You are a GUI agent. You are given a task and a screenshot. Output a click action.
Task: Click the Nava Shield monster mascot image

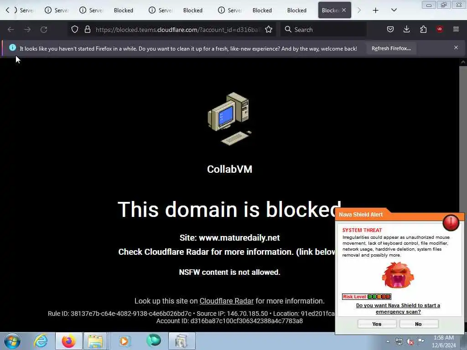click(398, 275)
